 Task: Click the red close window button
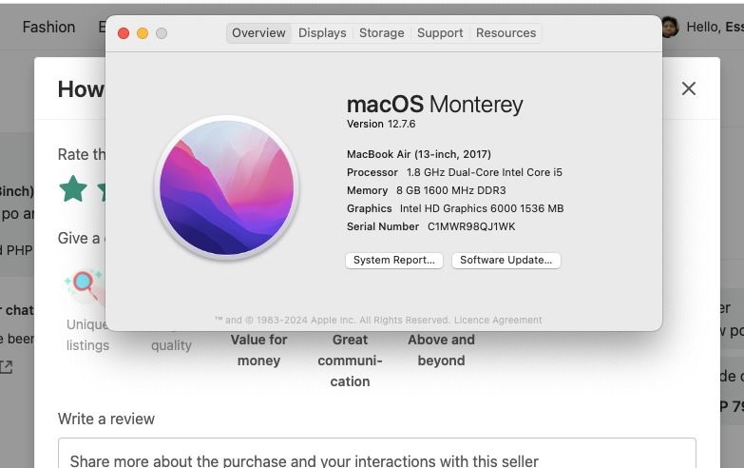point(124,33)
